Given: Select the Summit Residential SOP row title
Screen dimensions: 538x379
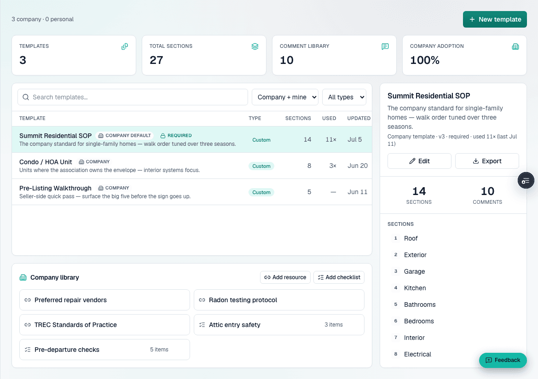Looking at the screenshot, I should point(55,136).
